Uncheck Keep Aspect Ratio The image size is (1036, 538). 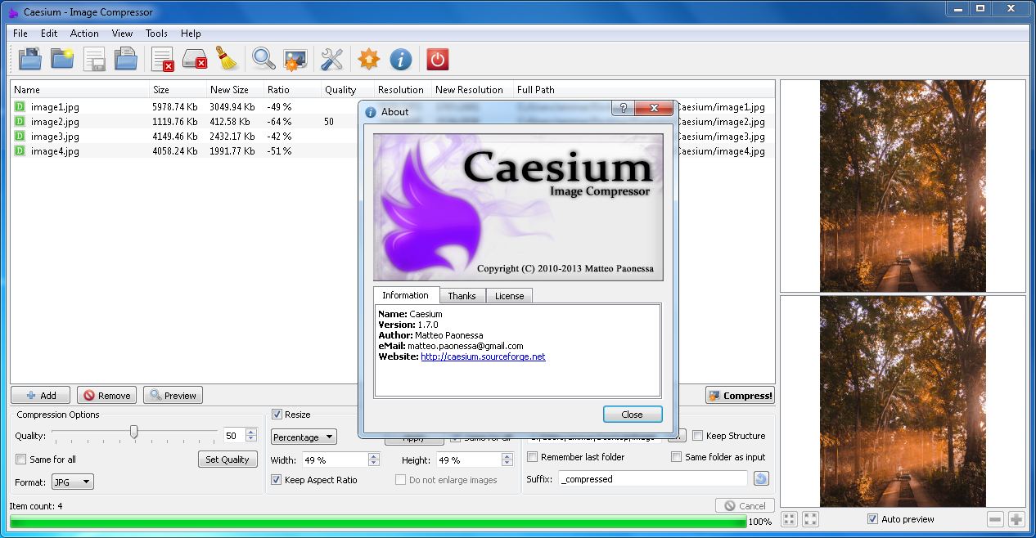click(277, 480)
